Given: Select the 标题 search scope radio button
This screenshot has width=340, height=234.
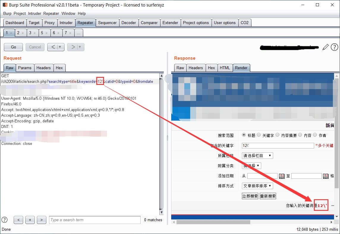Looking at the screenshot, I should coord(244,135).
